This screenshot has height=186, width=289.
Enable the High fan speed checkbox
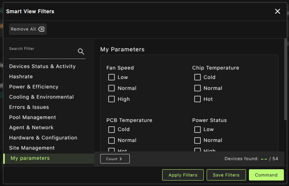[111, 99]
